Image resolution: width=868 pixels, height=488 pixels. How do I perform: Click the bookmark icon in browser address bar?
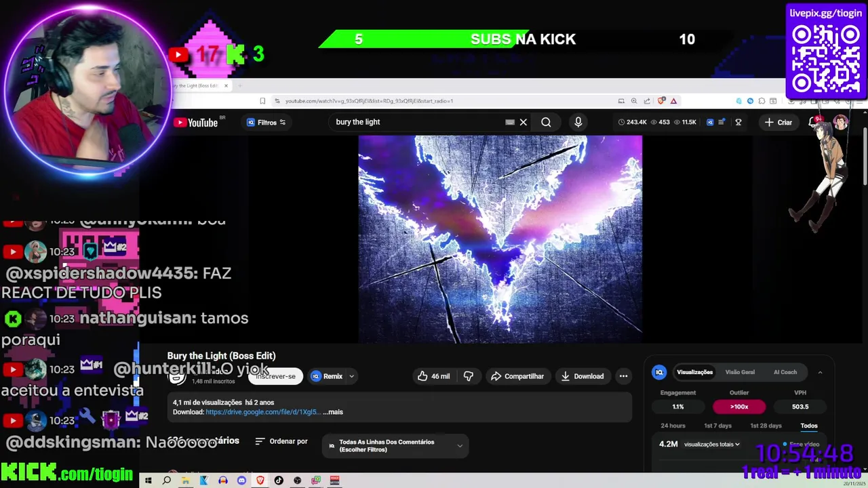click(x=262, y=101)
